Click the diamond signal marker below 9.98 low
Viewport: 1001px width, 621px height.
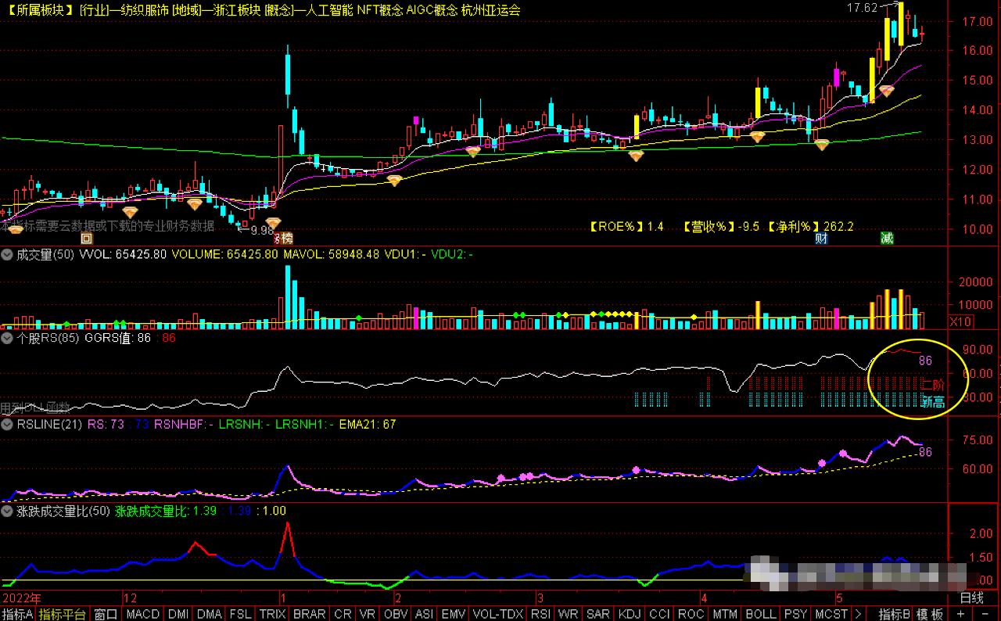(273, 224)
